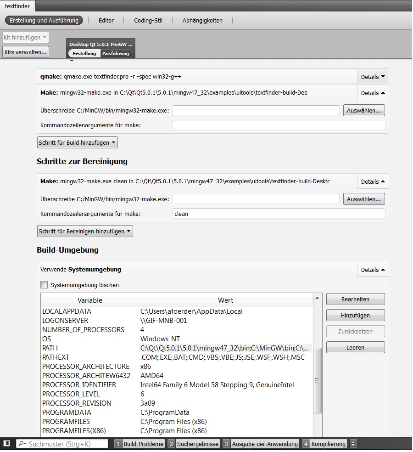
Task: Select the PROGRAMFILES variable row
Action: click(x=176, y=422)
